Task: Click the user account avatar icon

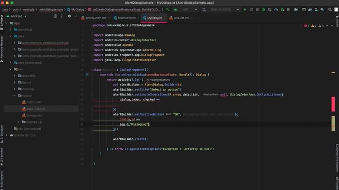Action: tap(336, 9)
